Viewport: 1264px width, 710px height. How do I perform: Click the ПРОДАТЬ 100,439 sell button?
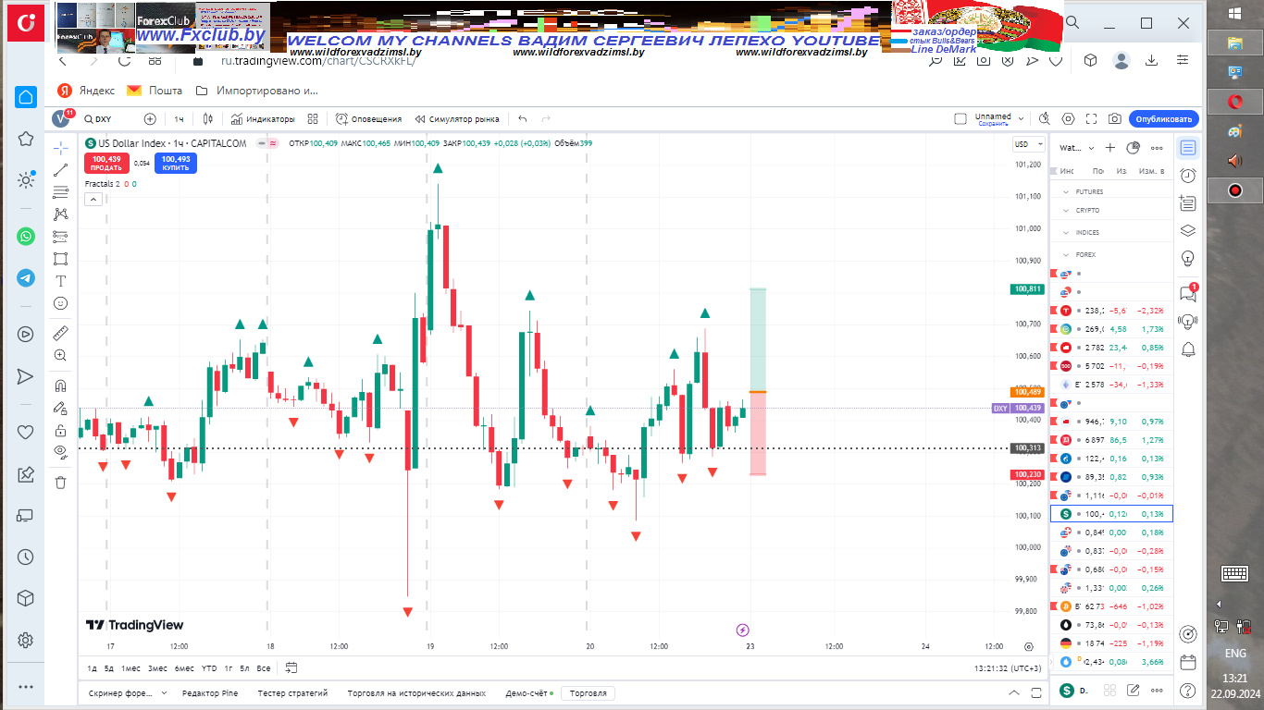click(106, 164)
